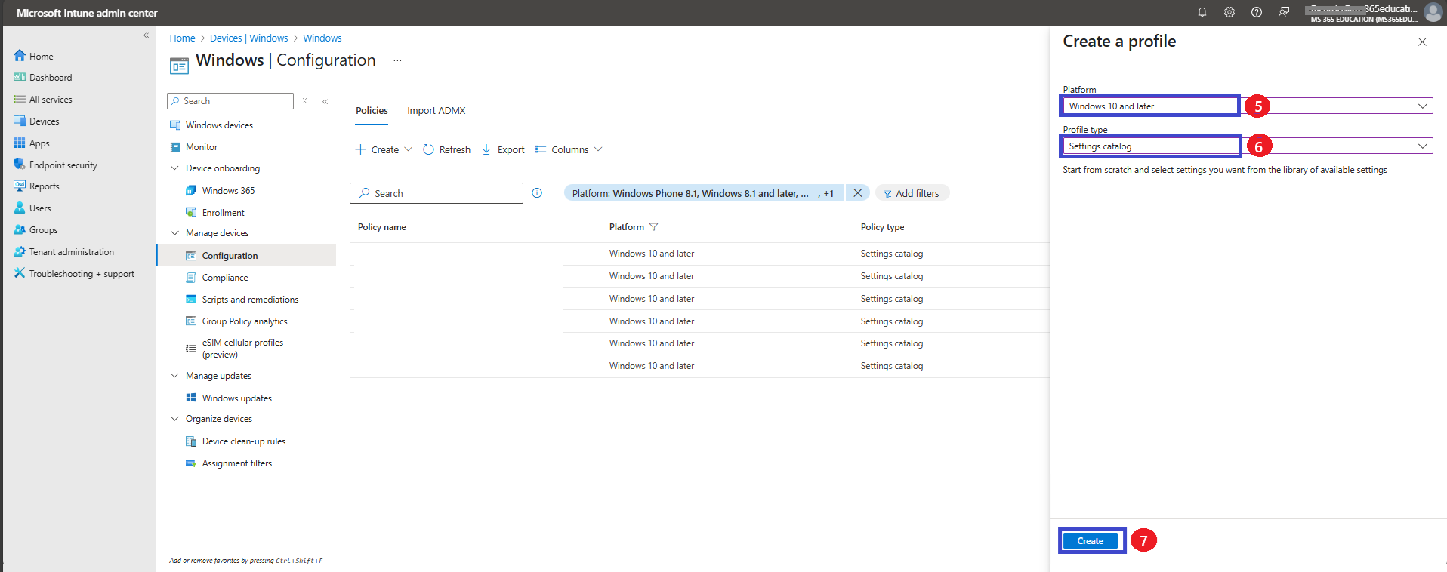Viewport: 1447px width, 572px height.
Task: Click the policy Search input field
Action: tap(437, 193)
